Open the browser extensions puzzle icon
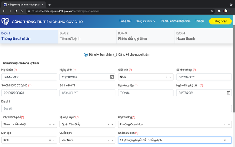Screen dimensions: 235x147 [x=219, y=11]
